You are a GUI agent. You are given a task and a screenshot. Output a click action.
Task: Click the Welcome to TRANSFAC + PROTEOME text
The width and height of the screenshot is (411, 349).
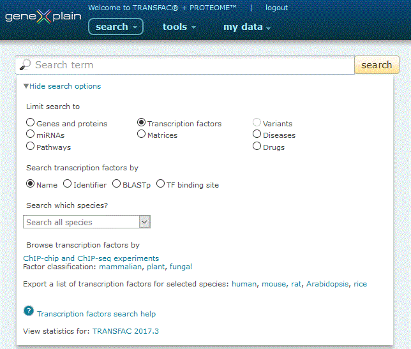click(162, 8)
